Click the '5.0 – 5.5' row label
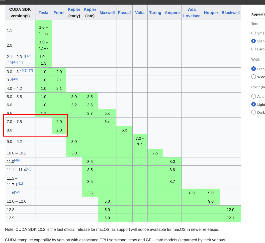This screenshot has height=243, width=265. tap(14, 97)
